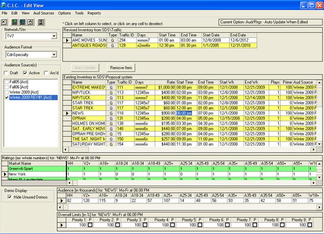Click the X close-view toolbar icon
Viewport: 324px width, 234px height.
coord(4,22)
